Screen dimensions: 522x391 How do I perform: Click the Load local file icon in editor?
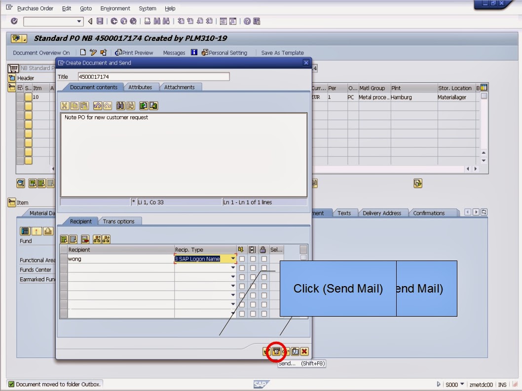coord(144,106)
